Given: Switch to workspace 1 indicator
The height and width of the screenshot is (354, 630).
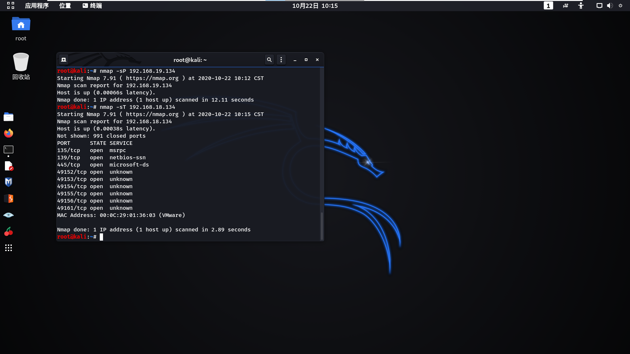Looking at the screenshot, I should [x=548, y=6].
